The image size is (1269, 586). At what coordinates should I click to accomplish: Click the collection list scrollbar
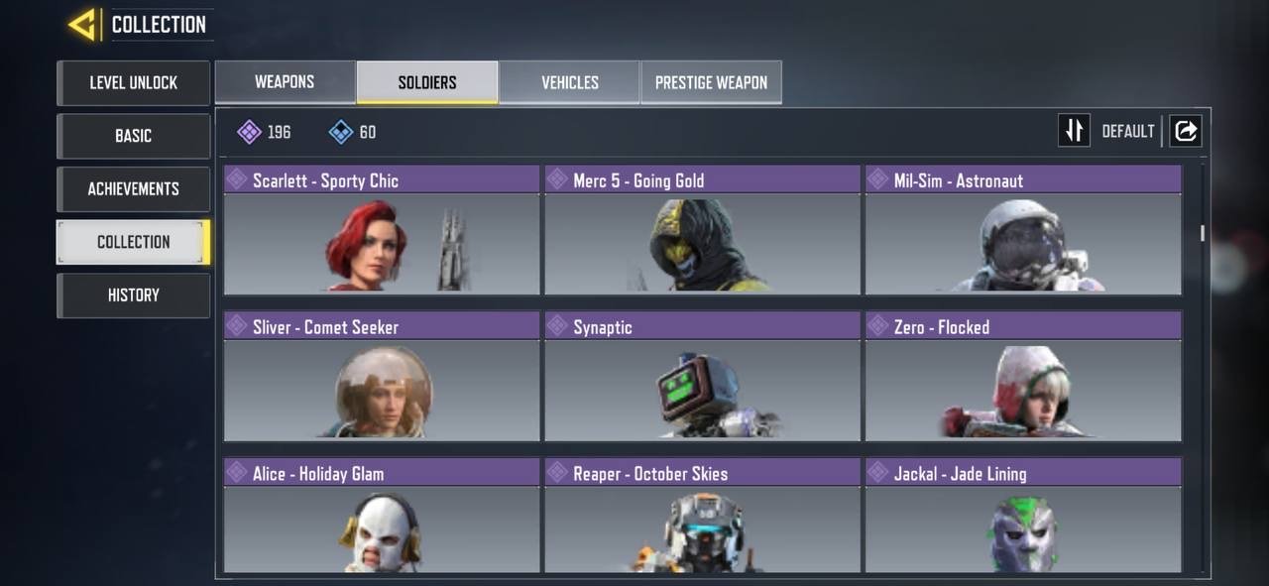click(x=1203, y=233)
